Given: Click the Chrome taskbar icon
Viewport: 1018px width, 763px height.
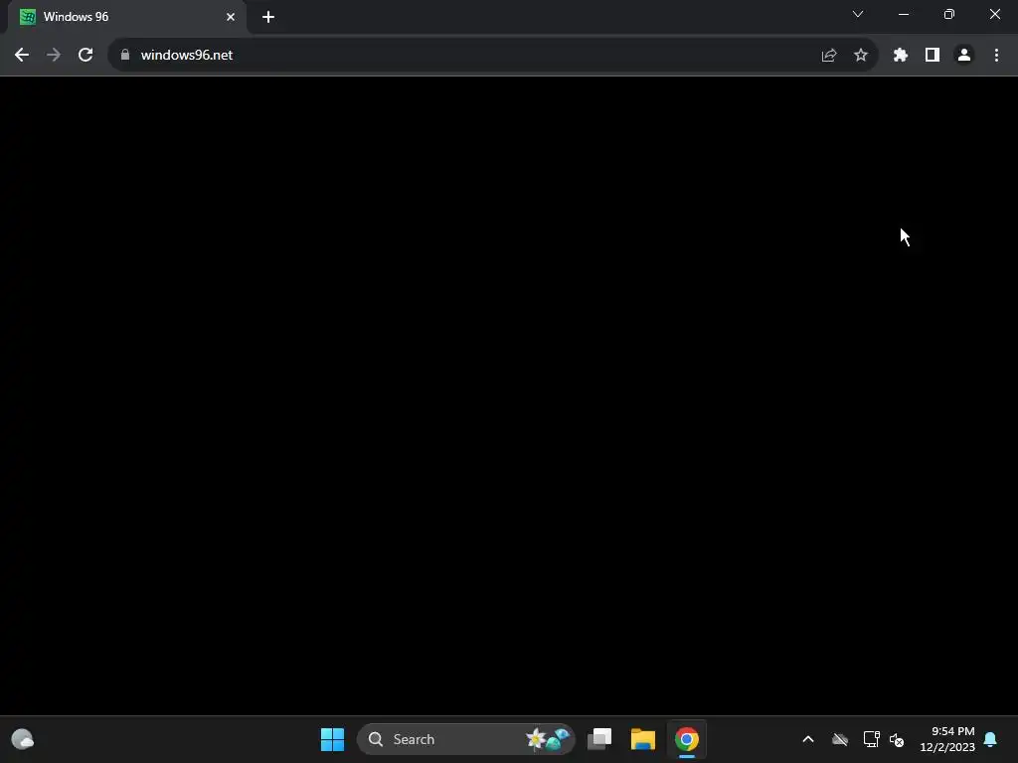Looking at the screenshot, I should click(687, 739).
